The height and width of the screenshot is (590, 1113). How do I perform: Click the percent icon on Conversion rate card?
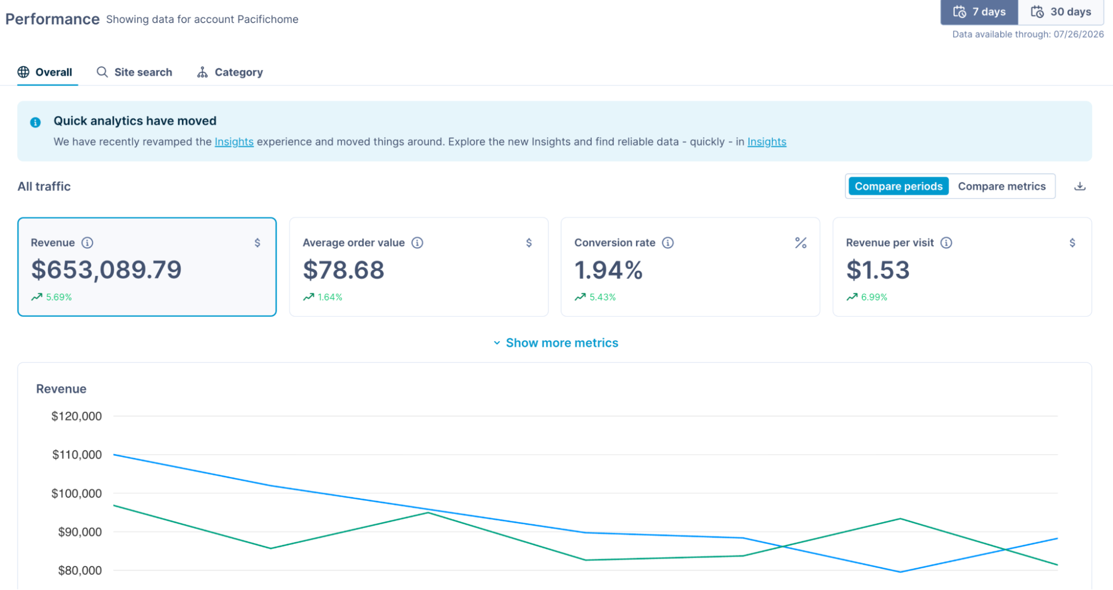(x=801, y=243)
